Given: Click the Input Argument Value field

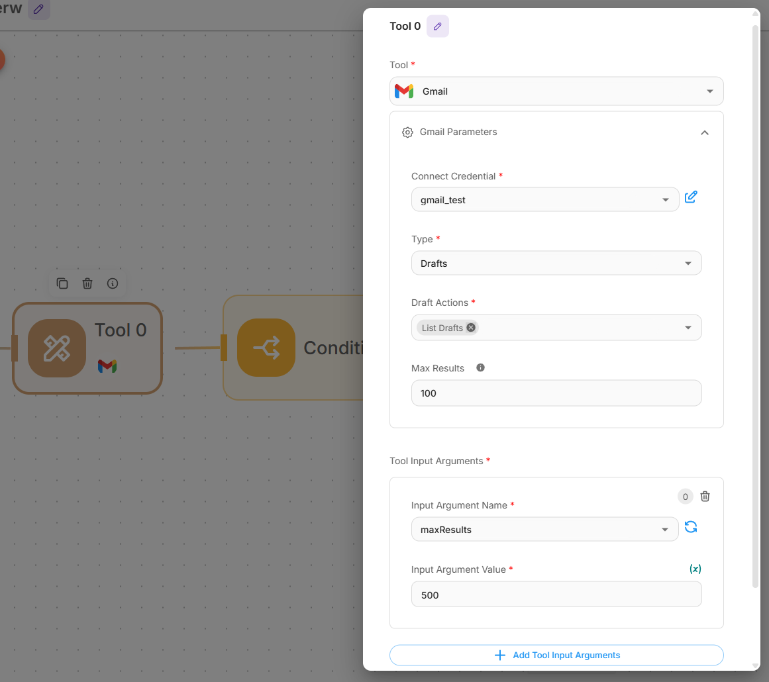Looking at the screenshot, I should (556, 595).
